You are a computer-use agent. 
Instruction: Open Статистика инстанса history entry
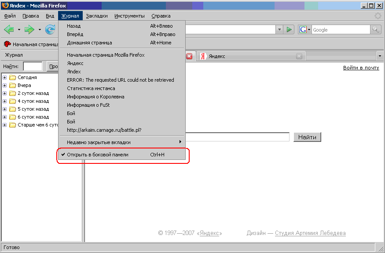122,88
